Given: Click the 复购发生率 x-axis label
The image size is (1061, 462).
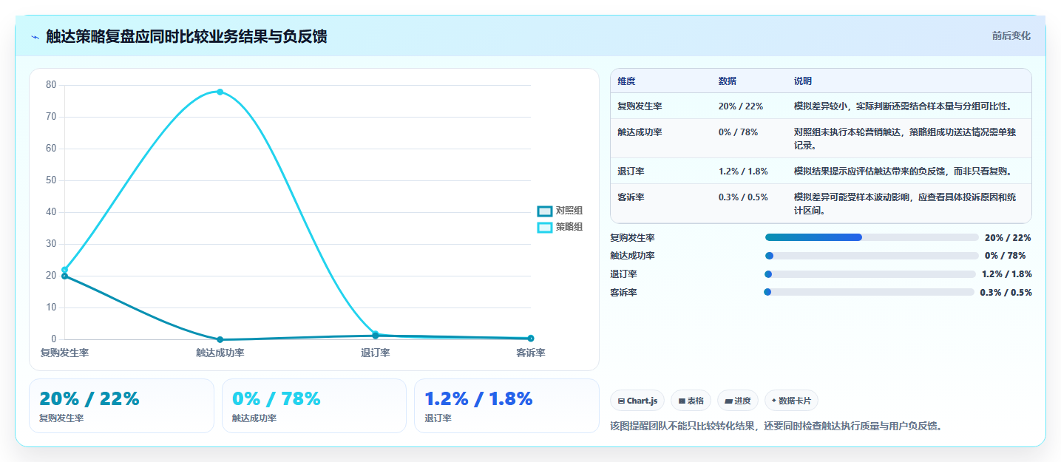Looking at the screenshot, I should coord(64,353).
